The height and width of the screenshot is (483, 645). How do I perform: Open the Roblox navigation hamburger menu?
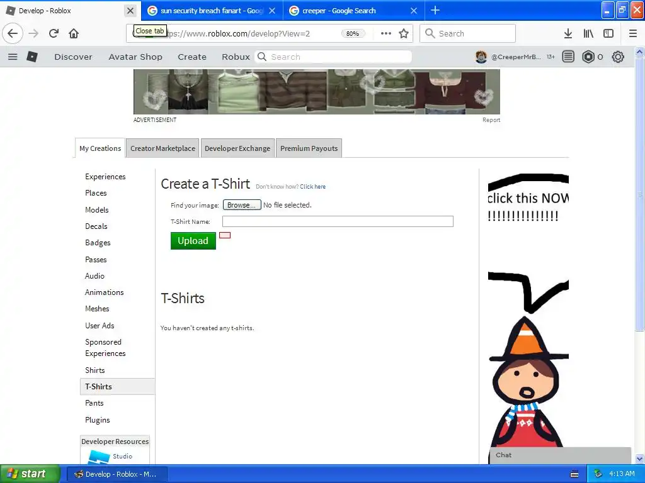13,57
